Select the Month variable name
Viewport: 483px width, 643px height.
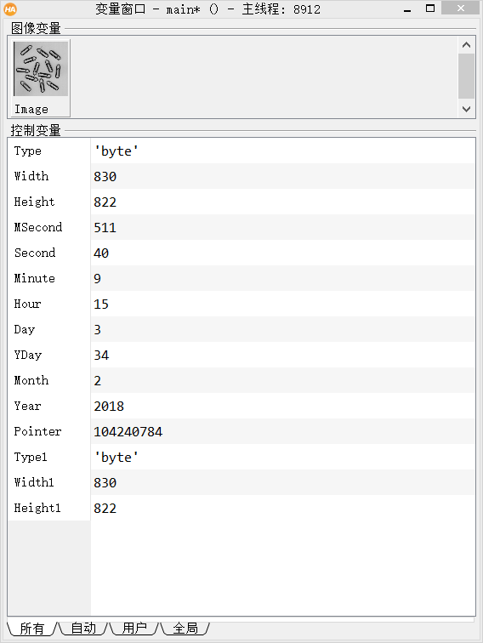[x=31, y=380]
